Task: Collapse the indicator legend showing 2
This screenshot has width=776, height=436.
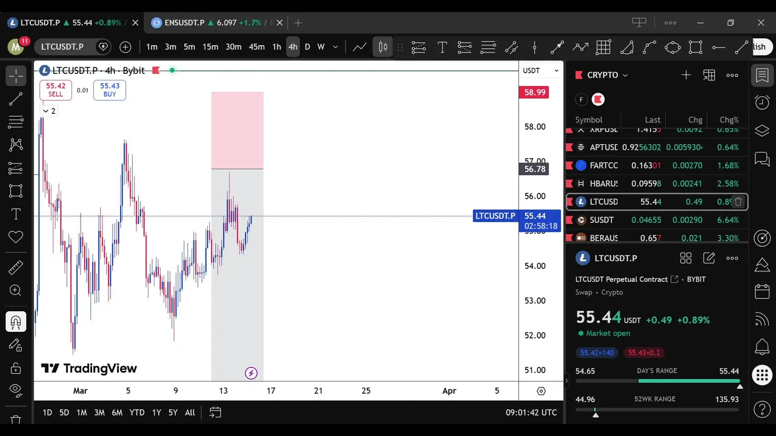Action: tap(49, 111)
